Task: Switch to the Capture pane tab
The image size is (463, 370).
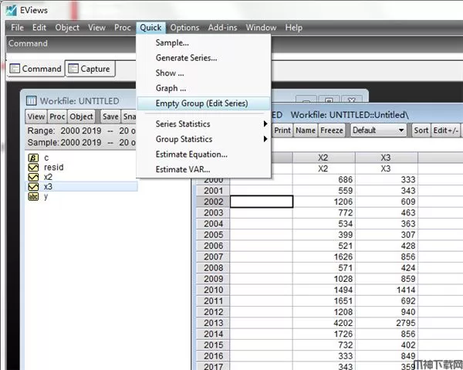Action: coord(90,69)
